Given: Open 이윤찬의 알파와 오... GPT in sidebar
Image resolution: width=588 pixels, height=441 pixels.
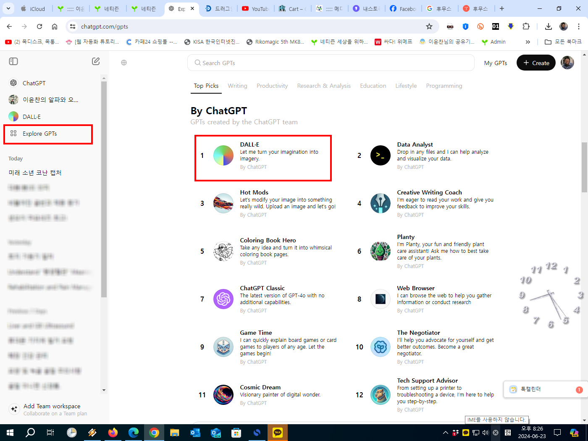Looking at the screenshot, I should point(50,100).
